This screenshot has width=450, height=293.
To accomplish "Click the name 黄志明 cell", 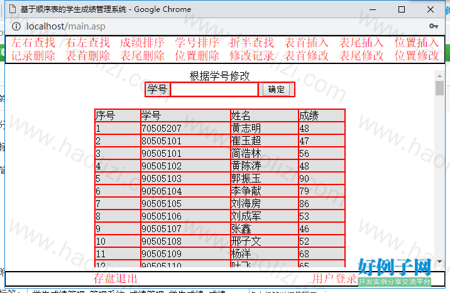I will (x=265, y=129).
